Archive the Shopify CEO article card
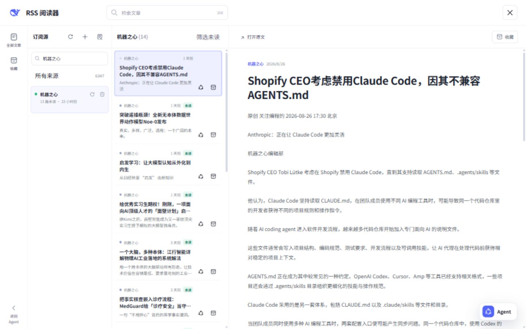The image size is (526, 329). coord(213,87)
